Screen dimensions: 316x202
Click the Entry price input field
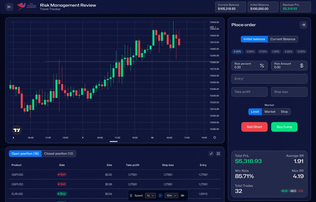pyautogui.click(x=269, y=79)
